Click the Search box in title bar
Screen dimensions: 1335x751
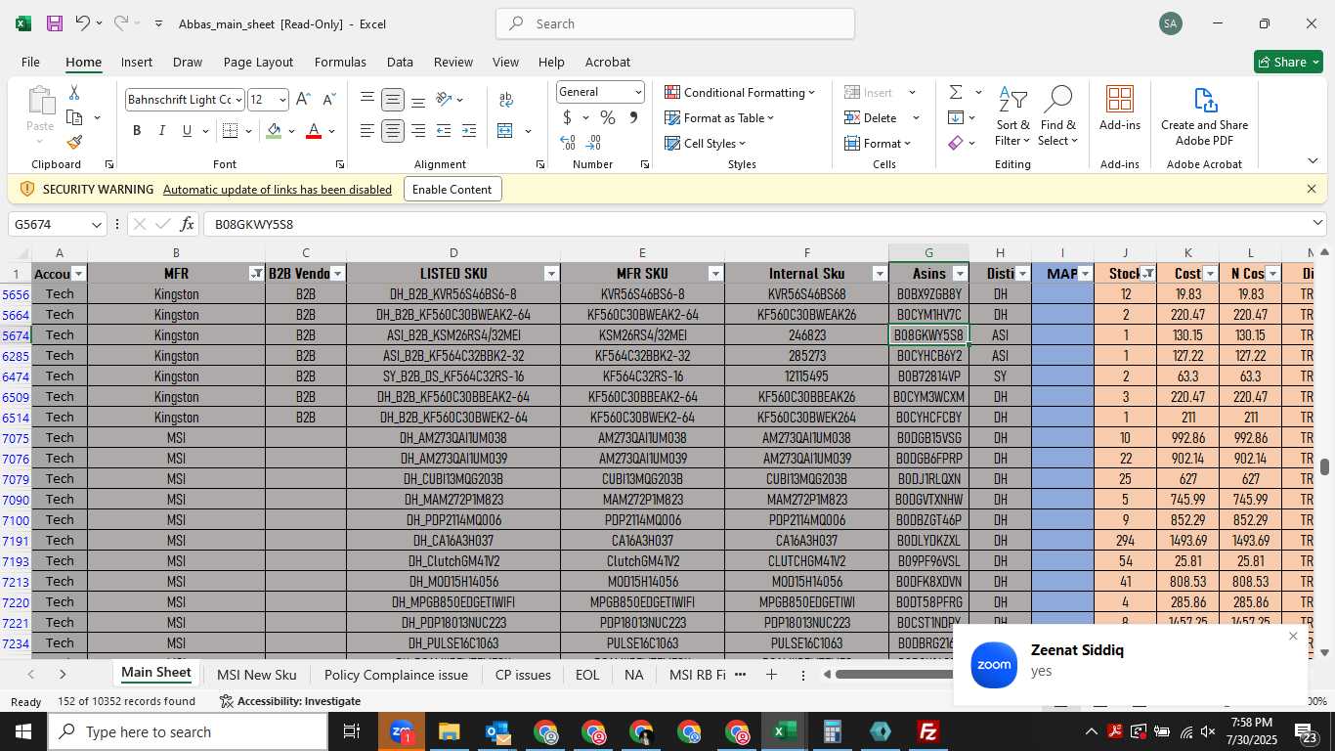point(675,23)
